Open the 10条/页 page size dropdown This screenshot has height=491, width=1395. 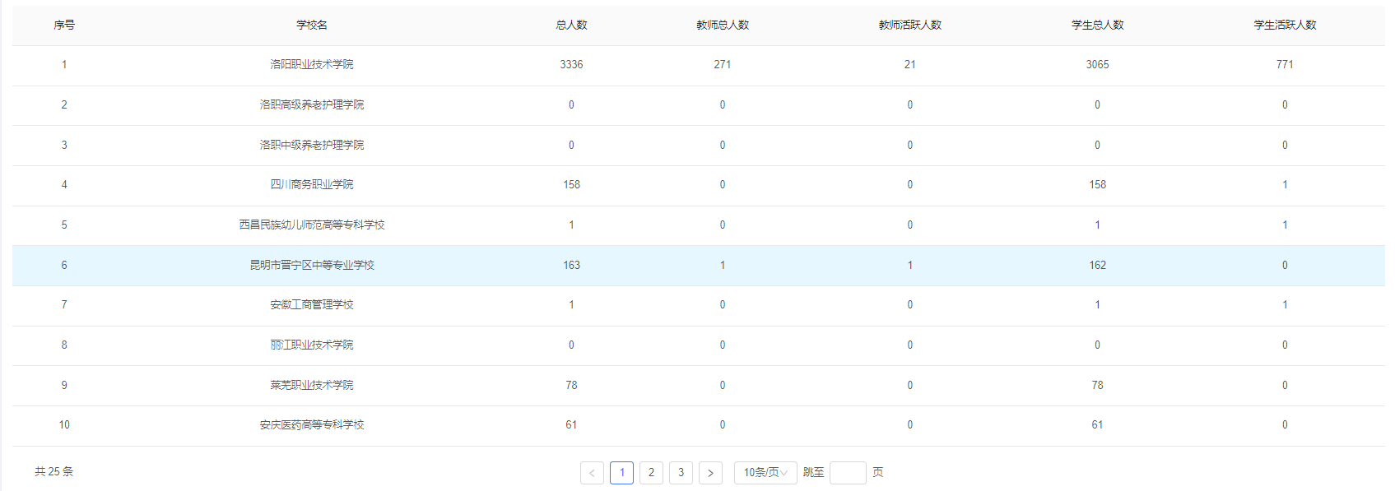pos(765,473)
